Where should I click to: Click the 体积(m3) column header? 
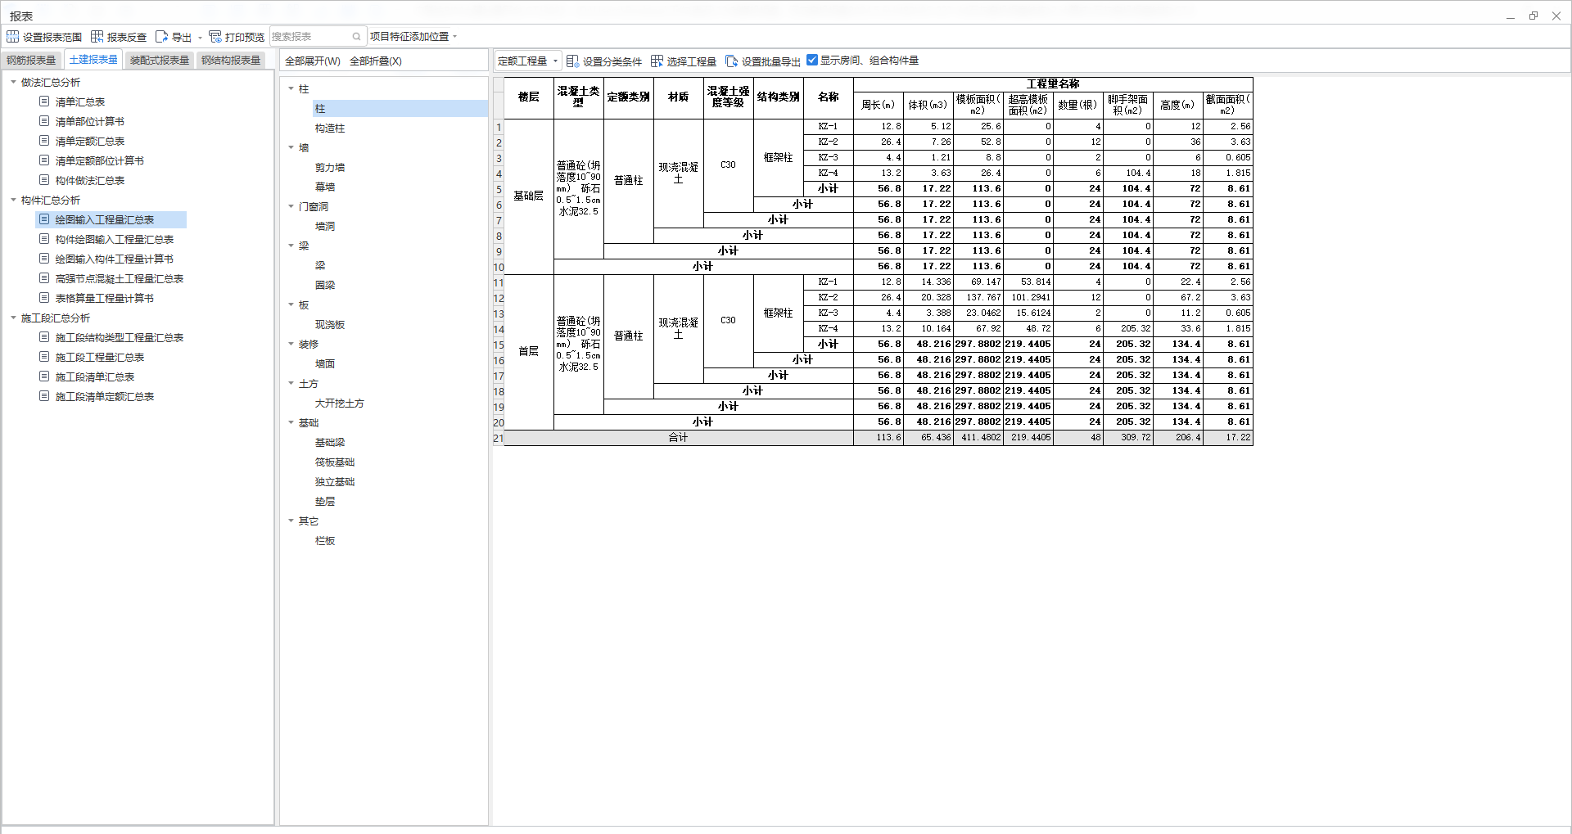pos(928,105)
